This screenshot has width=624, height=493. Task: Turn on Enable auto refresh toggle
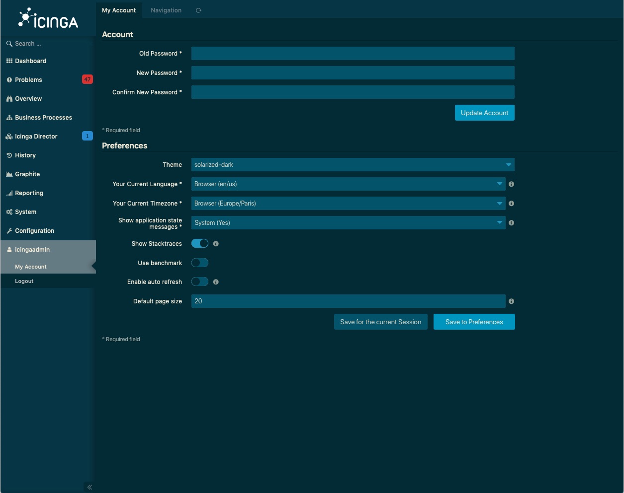(200, 282)
